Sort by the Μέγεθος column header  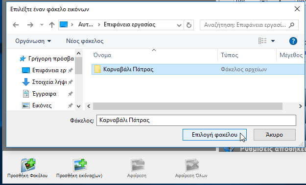(x=291, y=55)
